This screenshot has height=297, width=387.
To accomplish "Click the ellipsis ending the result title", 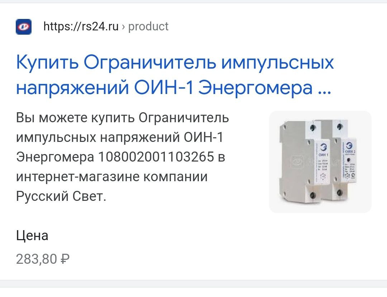I will coord(325,92).
